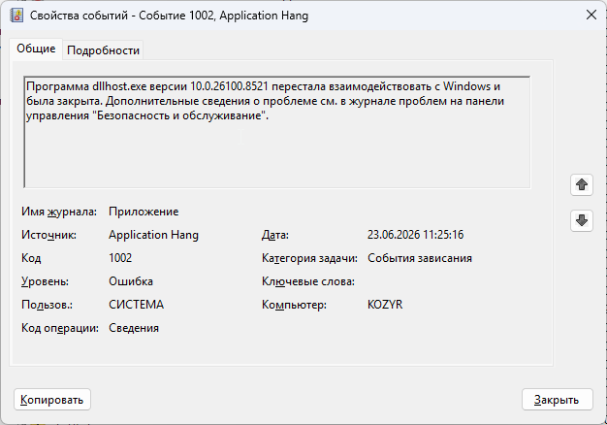This screenshot has width=607, height=425.
Task: Click the value События зависания
Action: click(x=420, y=258)
